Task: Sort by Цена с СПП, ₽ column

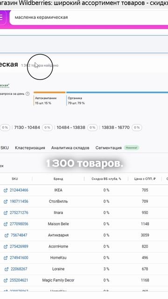Action: 145,179
